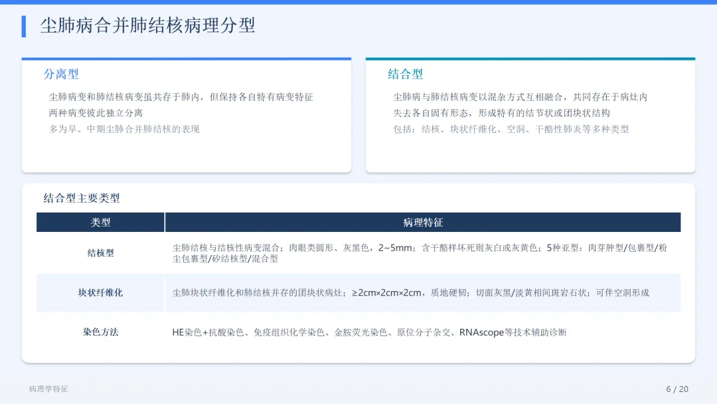Click the slide title 尘肺病合并肺结核病理分型
This screenshot has height=404, width=717.
[x=147, y=26]
